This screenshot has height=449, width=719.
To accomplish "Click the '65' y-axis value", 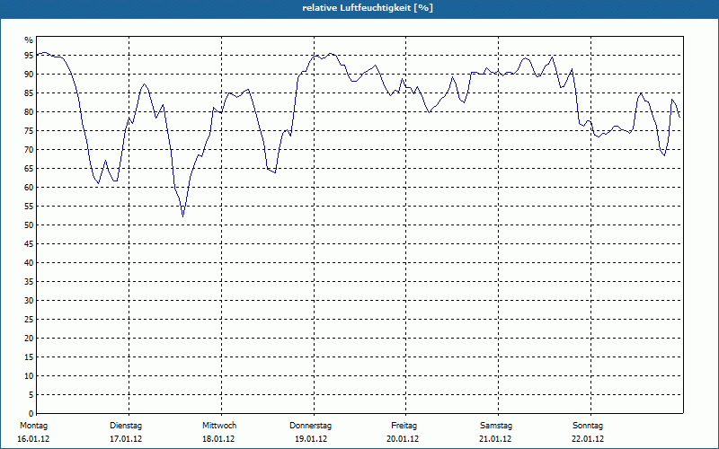I will click(29, 169).
